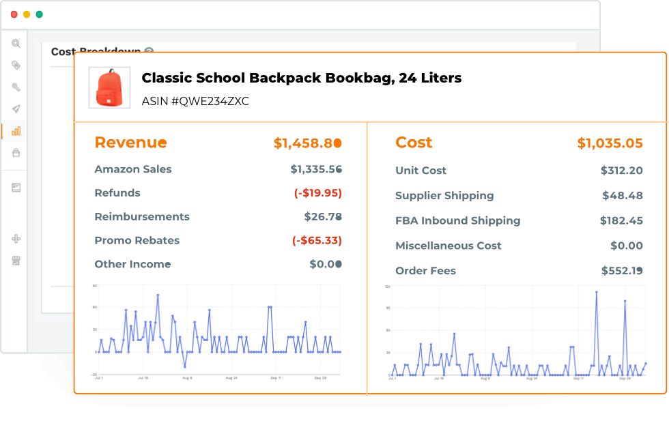Click the Amazon Sales row label
The height and width of the screenshot is (423, 669).
(x=133, y=169)
